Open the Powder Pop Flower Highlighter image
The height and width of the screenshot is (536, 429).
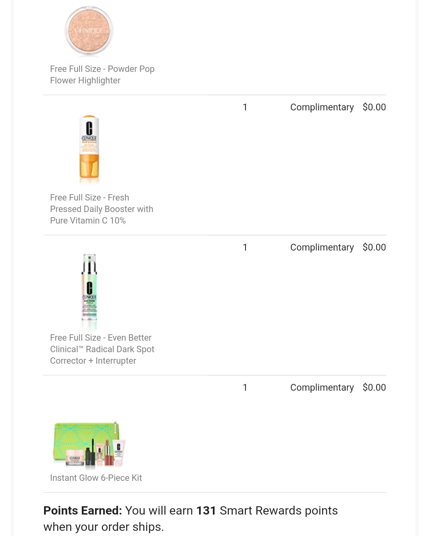(89, 31)
